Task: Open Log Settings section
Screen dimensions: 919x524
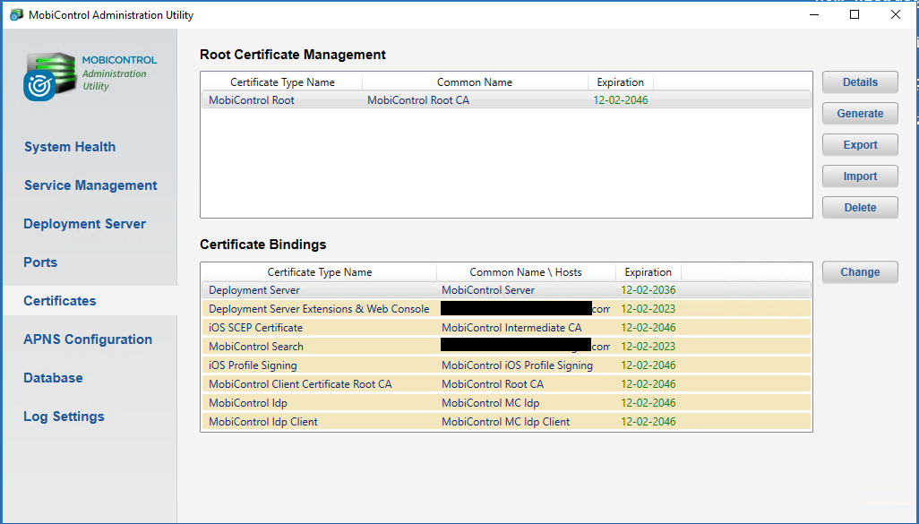Action: pos(64,417)
